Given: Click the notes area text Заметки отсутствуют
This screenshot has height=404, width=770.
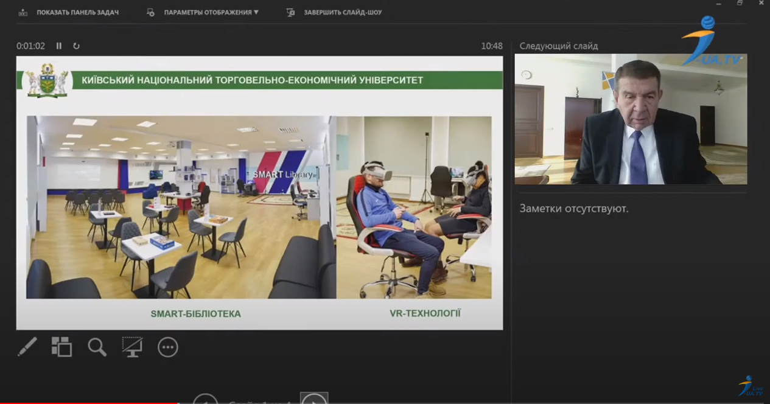Looking at the screenshot, I should click(574, 209).
